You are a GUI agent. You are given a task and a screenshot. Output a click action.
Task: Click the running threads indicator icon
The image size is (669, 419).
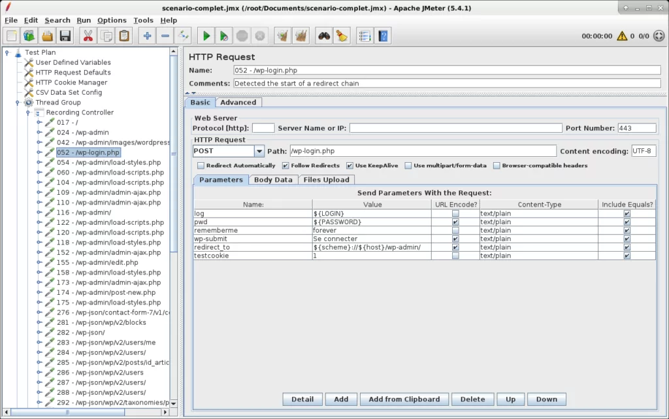pos(659,36)
